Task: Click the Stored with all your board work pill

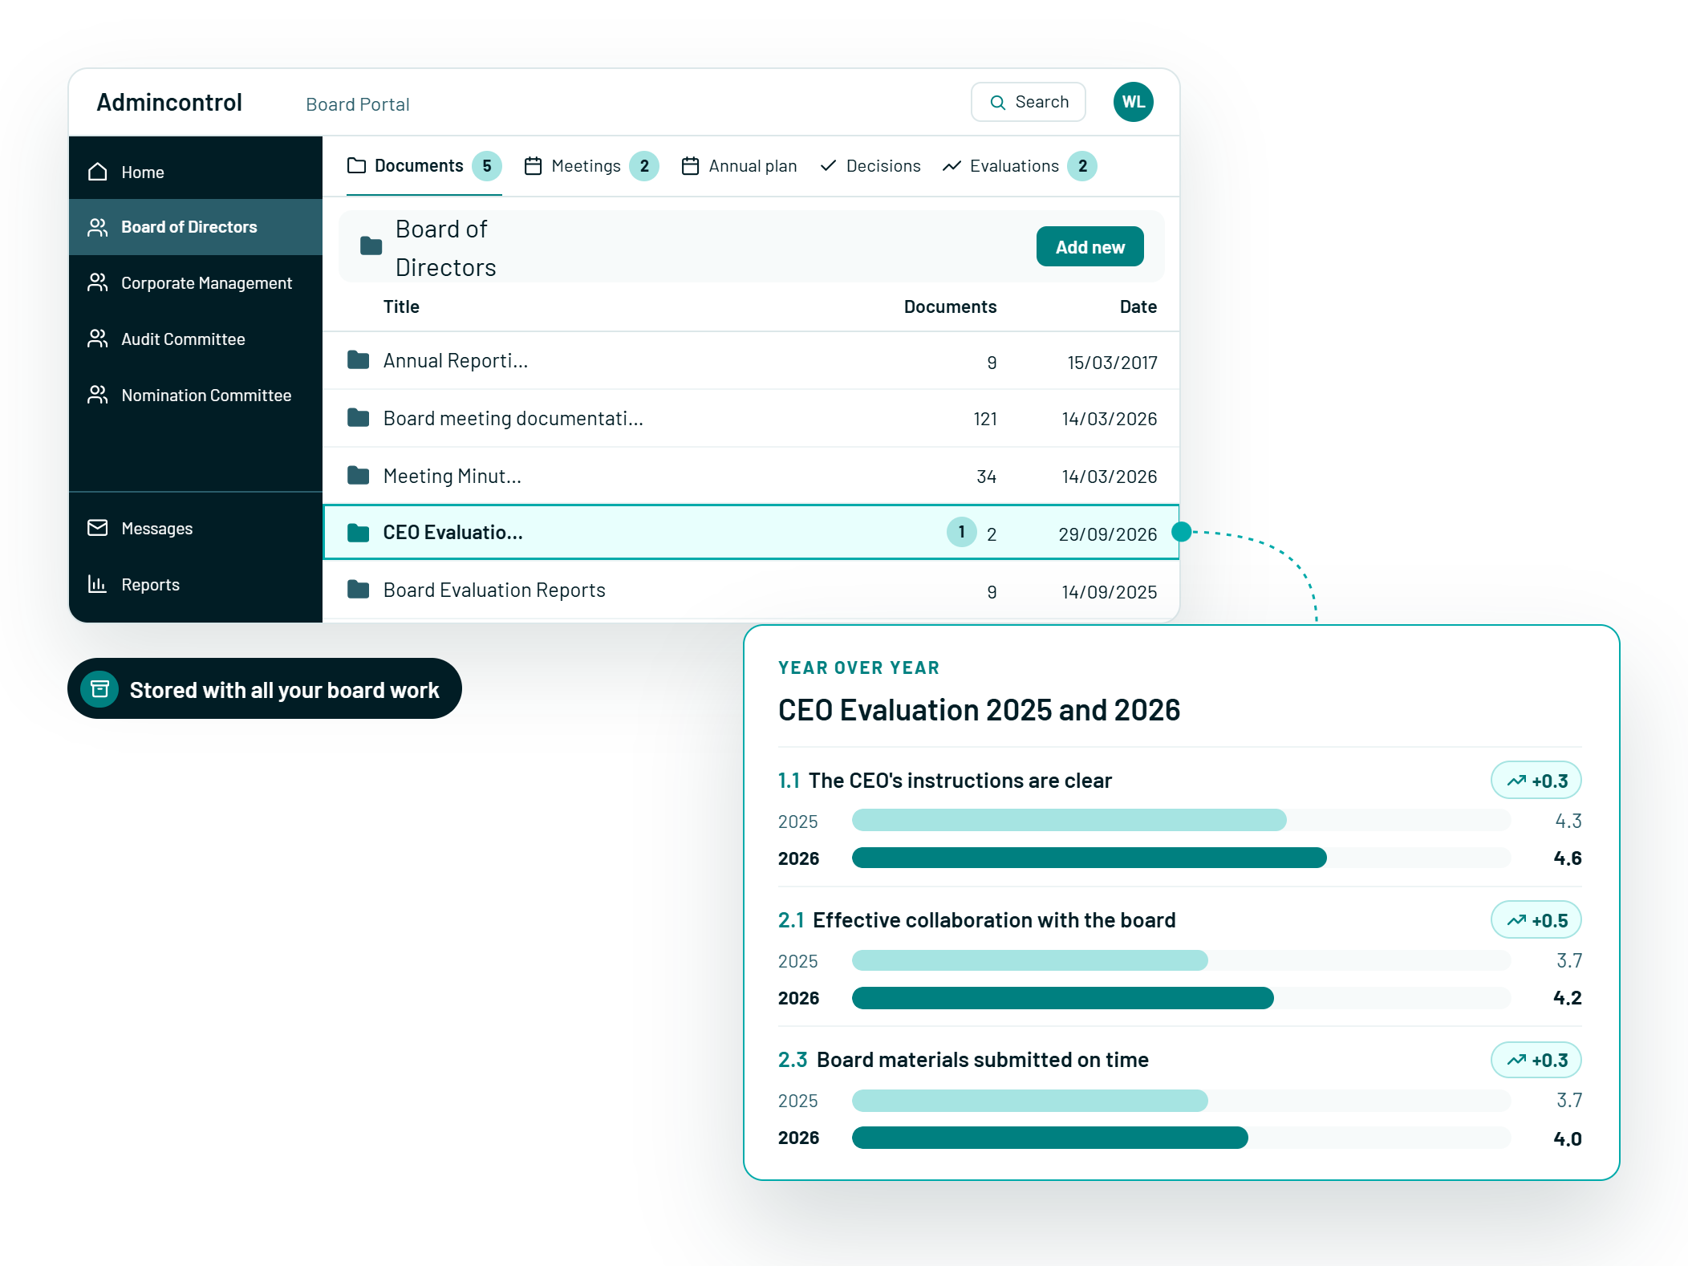Action: 265,689
